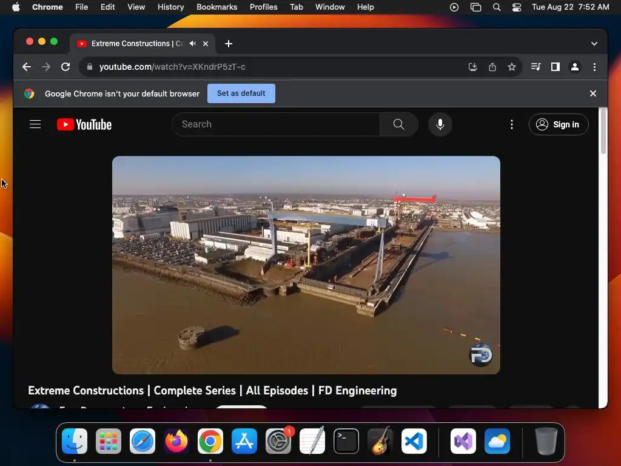Open the Chrome application menu
Screen dimensions: 621x466
click(x=47, y=7)
